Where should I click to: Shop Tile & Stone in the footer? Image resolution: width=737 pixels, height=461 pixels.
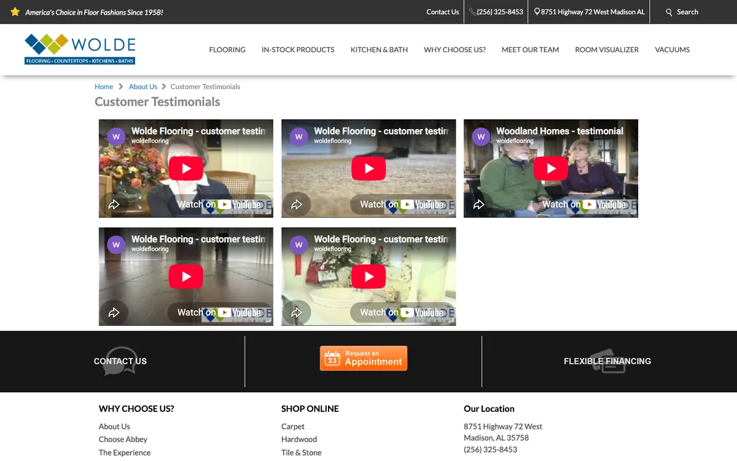[x=302, y=452]
